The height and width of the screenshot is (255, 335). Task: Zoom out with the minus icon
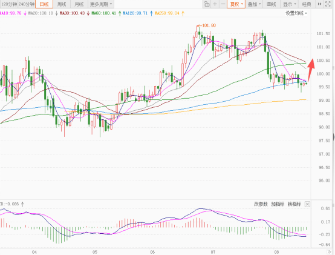tap(223, 4)
